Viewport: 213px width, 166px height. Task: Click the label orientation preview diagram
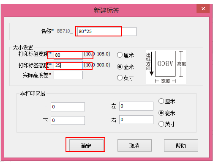click(x=166, y=67)
